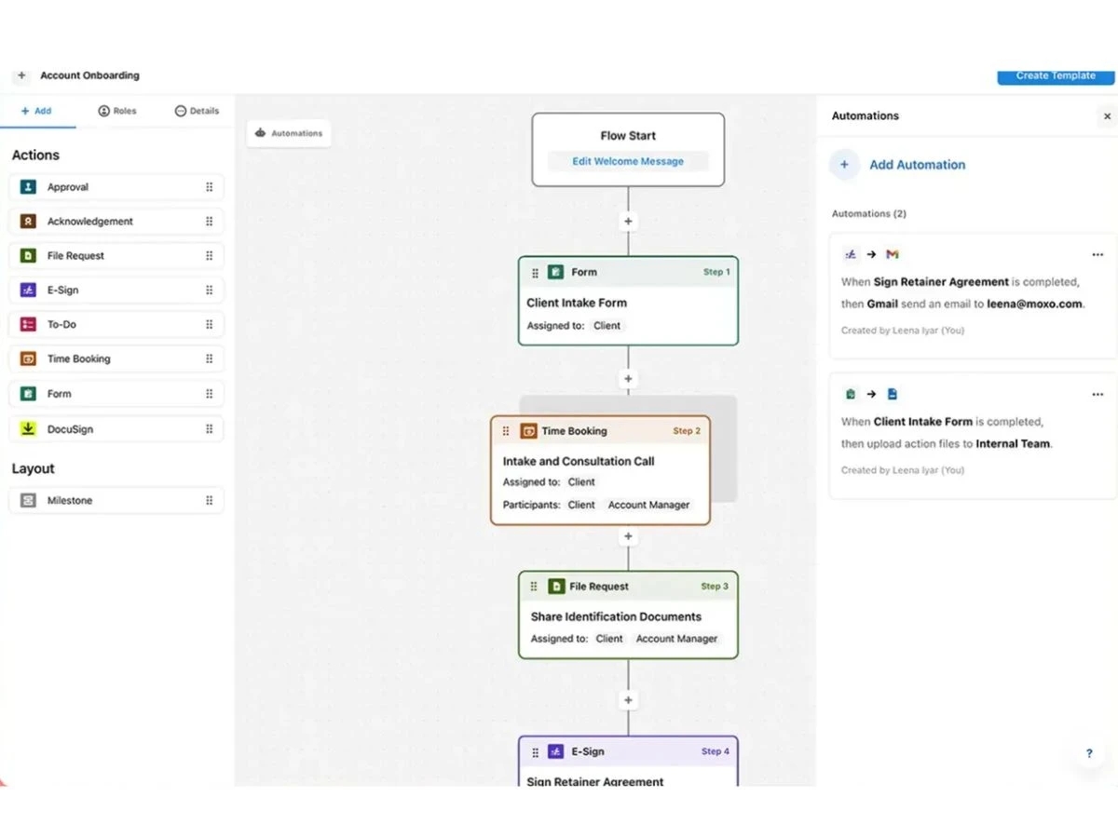Click the plus connector below Intake and Consultation Call

click(628, 536)
